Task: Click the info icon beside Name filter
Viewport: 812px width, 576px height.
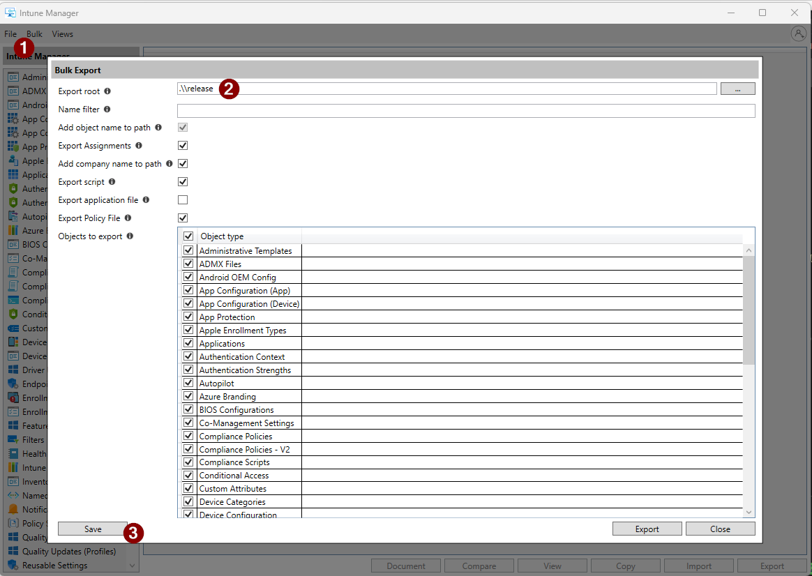Action: (107, 109)
